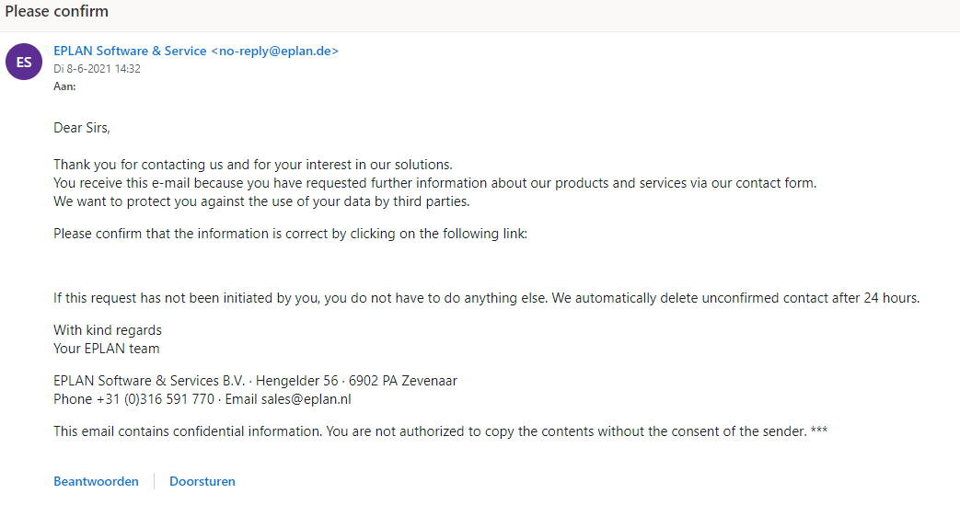The height and width of the screenshot is (505, 960).
Task: Click the 'If this request has not been initiated' sentence
Action: tap(487, 298)
